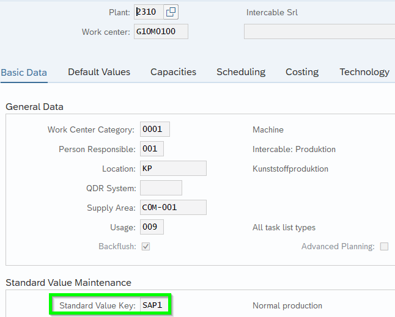Click the Person Responsible field
395x317 pixels.
pyautogui.click(x=152, y=149)
